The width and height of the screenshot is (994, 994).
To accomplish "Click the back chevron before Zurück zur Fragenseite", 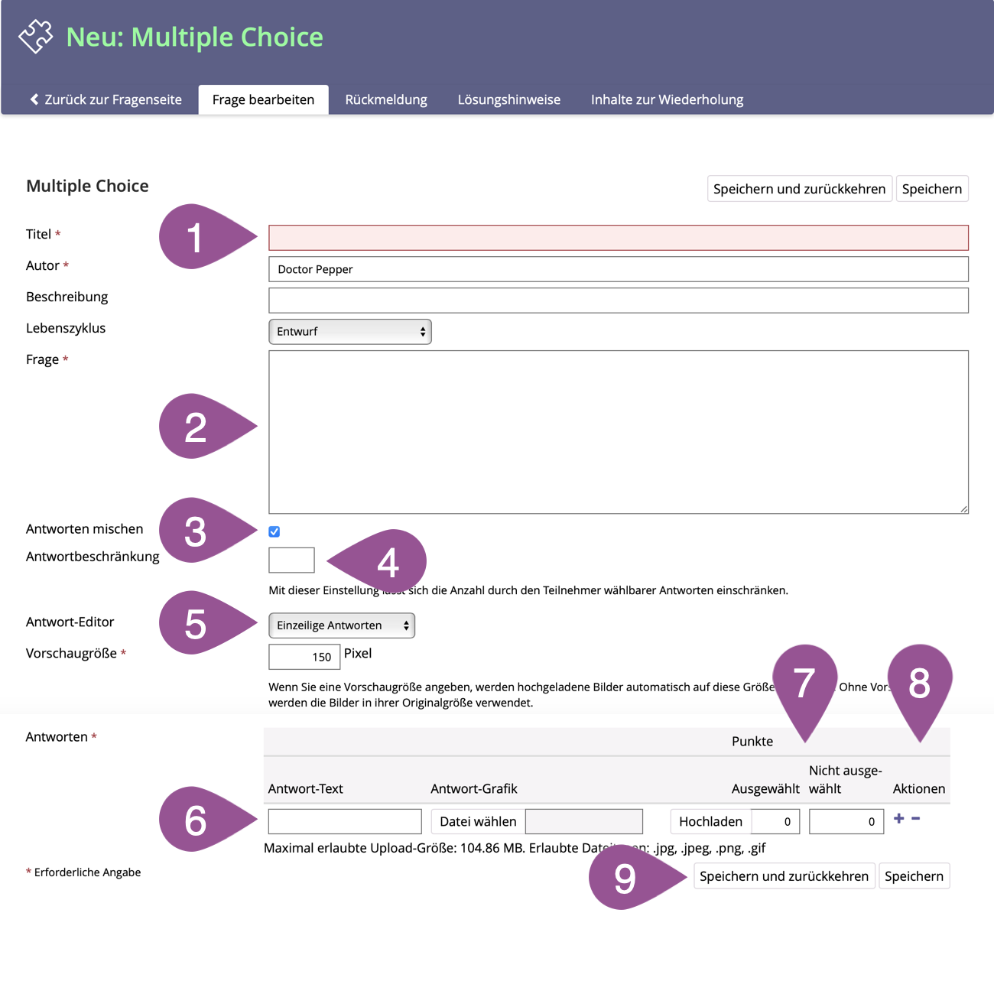I will click(34, 99).
